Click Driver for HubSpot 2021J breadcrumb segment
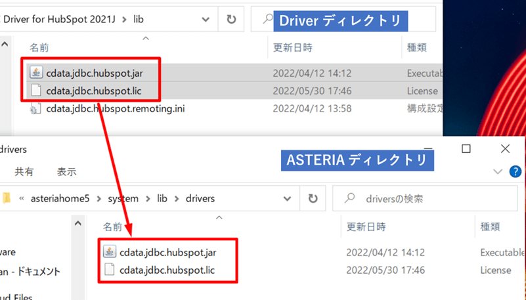 pyautogui.click(x=59, y=20)
